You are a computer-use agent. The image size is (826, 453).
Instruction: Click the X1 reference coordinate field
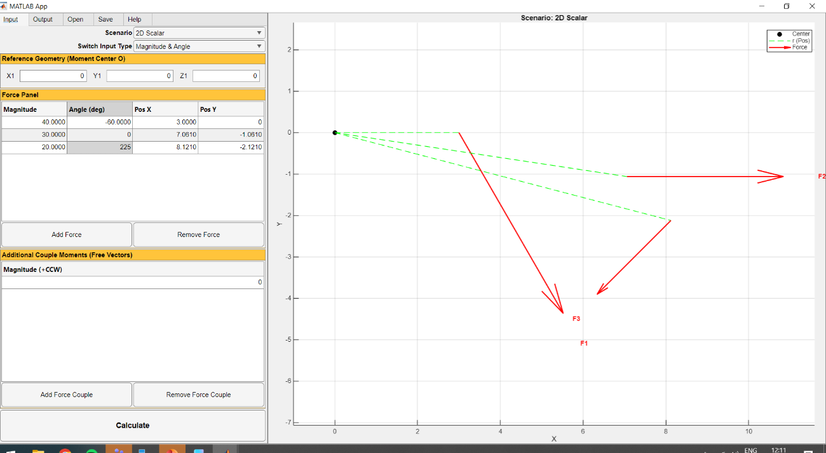pos(53,76)
